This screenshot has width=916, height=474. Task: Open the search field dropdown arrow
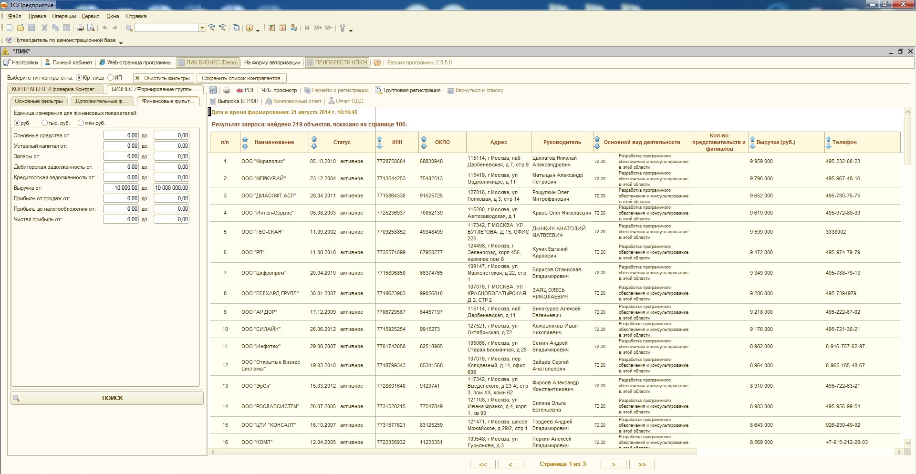[x=202, y=28]
